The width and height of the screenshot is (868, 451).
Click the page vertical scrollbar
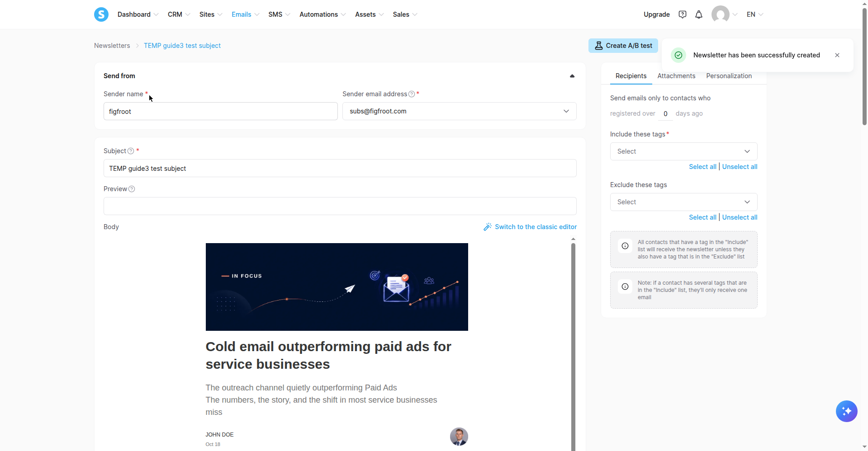click(x=864, y=66)
